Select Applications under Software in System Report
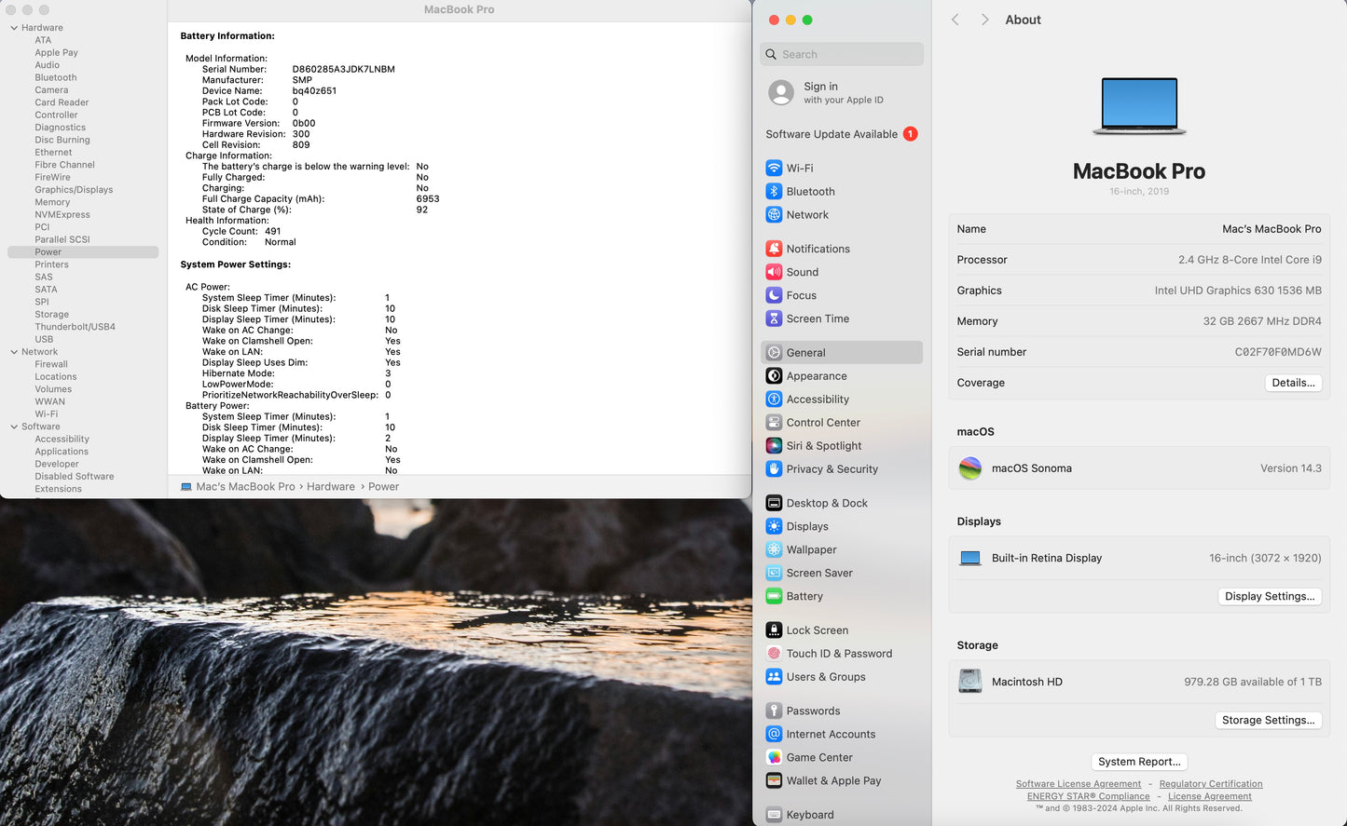Image resolution: width=1347 pixels, height=826 pixels. click(x=62, y=452)
